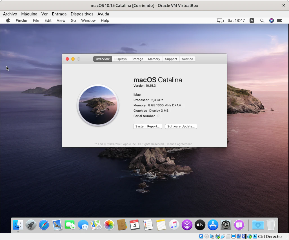The height and width of the screenshot is (240, 289).
Task: Open Safari from the dock
Action: (x=44, y=225)
